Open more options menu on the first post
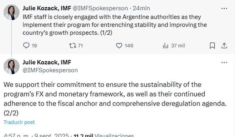Screen dimensions: 236x137 pos(224,8)
